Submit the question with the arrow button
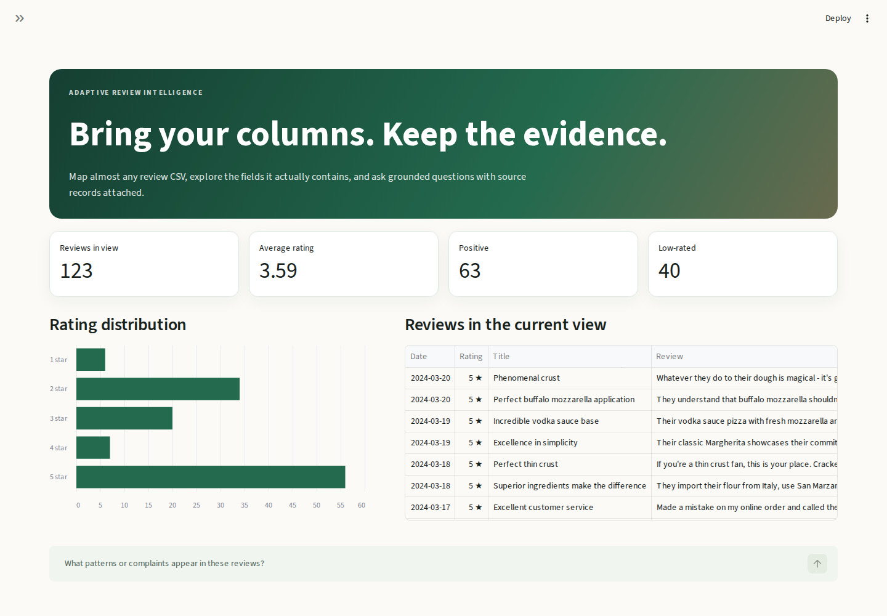 pos(817,564)
